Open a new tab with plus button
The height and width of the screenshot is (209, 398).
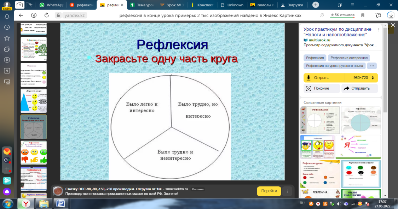[316, 5]
